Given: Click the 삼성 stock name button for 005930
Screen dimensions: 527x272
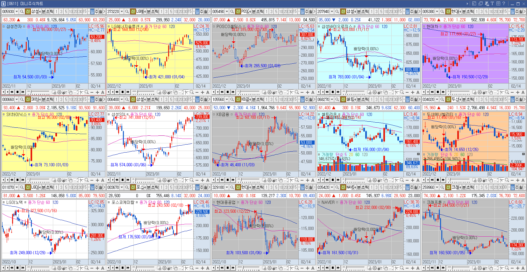Looking at the screenshot, I should tap(35, 11).
